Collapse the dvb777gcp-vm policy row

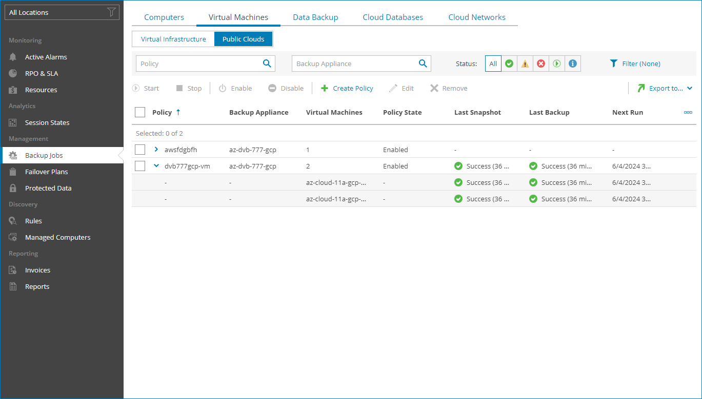pos(156,166)
